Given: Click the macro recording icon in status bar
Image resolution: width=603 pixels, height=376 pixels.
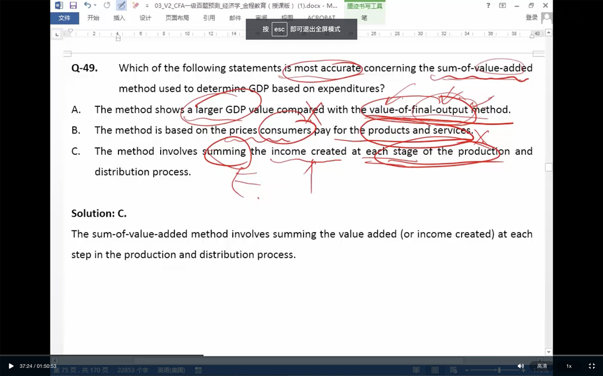Looking at the screenshot, I should coord(198,370).
